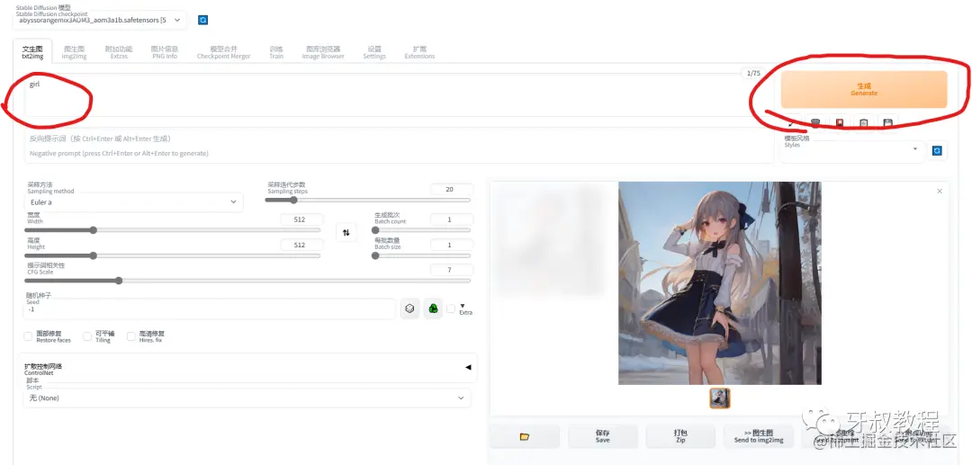Screen dimensions: 972x465
Task: Enable Restore faces checkbox
Action: tap(28, 336)
